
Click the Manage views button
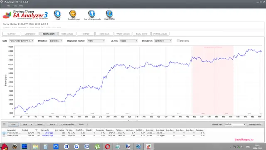[255, 125]
